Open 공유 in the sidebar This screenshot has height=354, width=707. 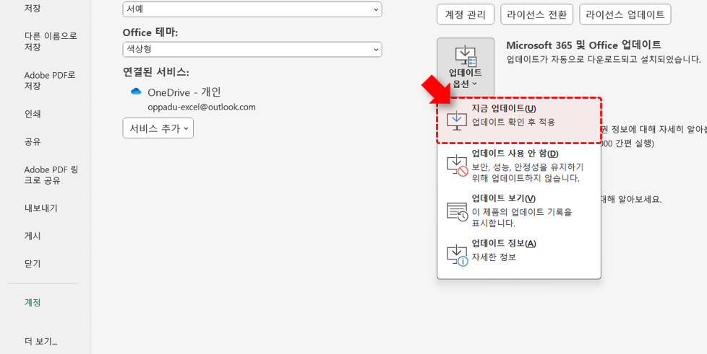[x=33, y=142]
